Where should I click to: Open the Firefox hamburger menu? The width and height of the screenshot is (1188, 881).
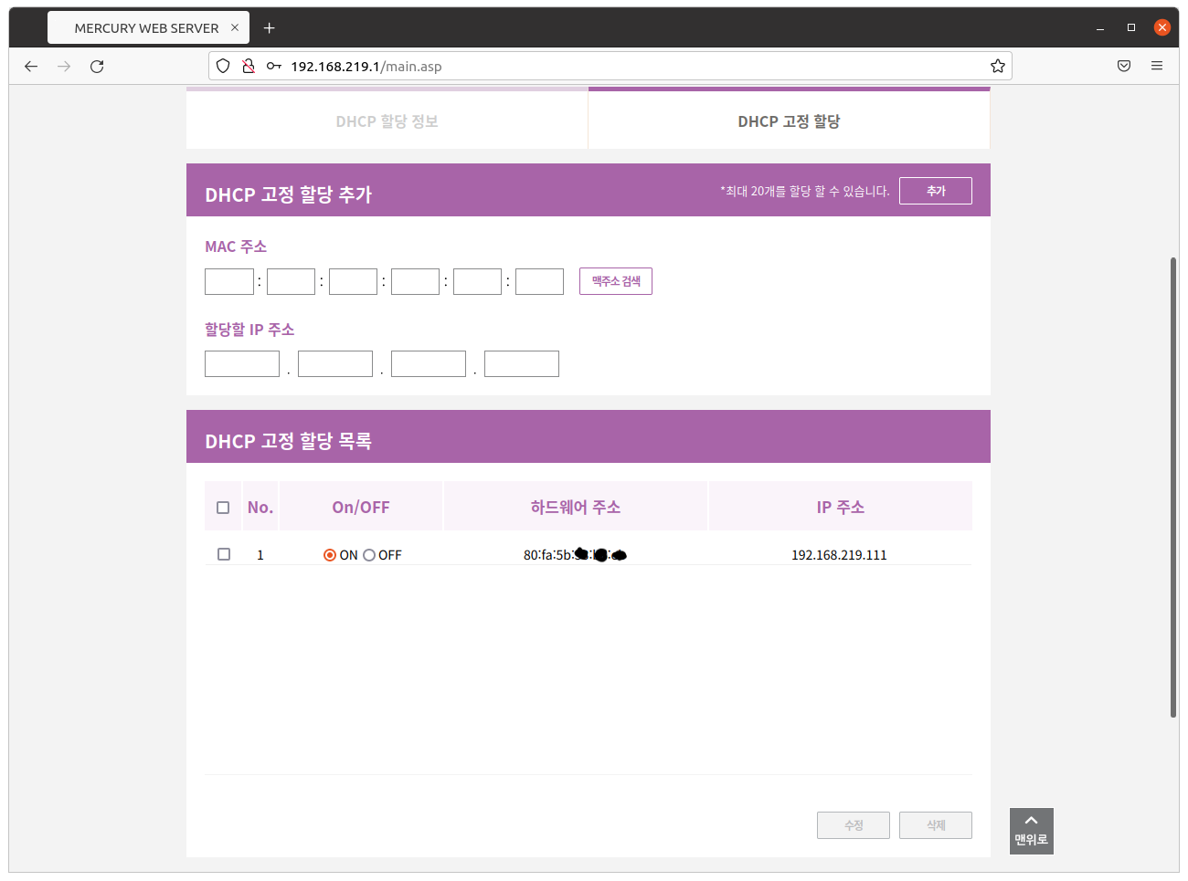[x=1157, y=66]
